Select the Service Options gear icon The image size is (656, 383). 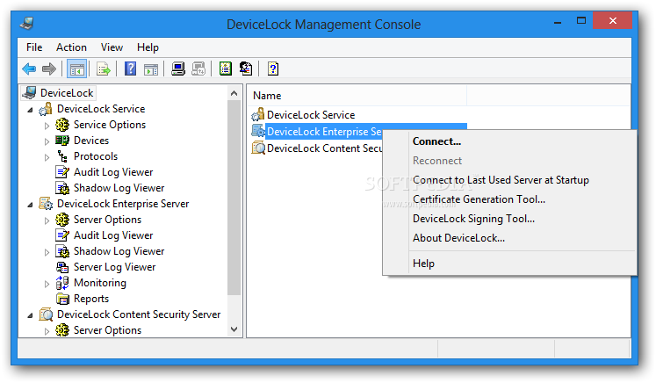62,125
